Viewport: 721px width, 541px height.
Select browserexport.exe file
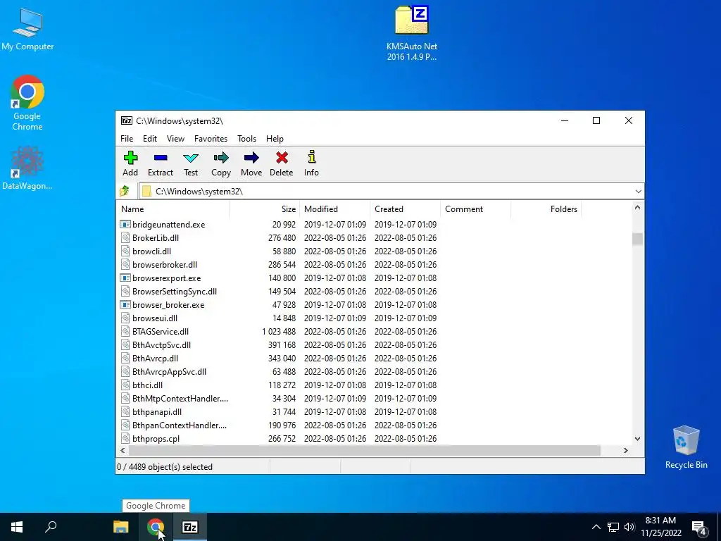coord(166,278)
